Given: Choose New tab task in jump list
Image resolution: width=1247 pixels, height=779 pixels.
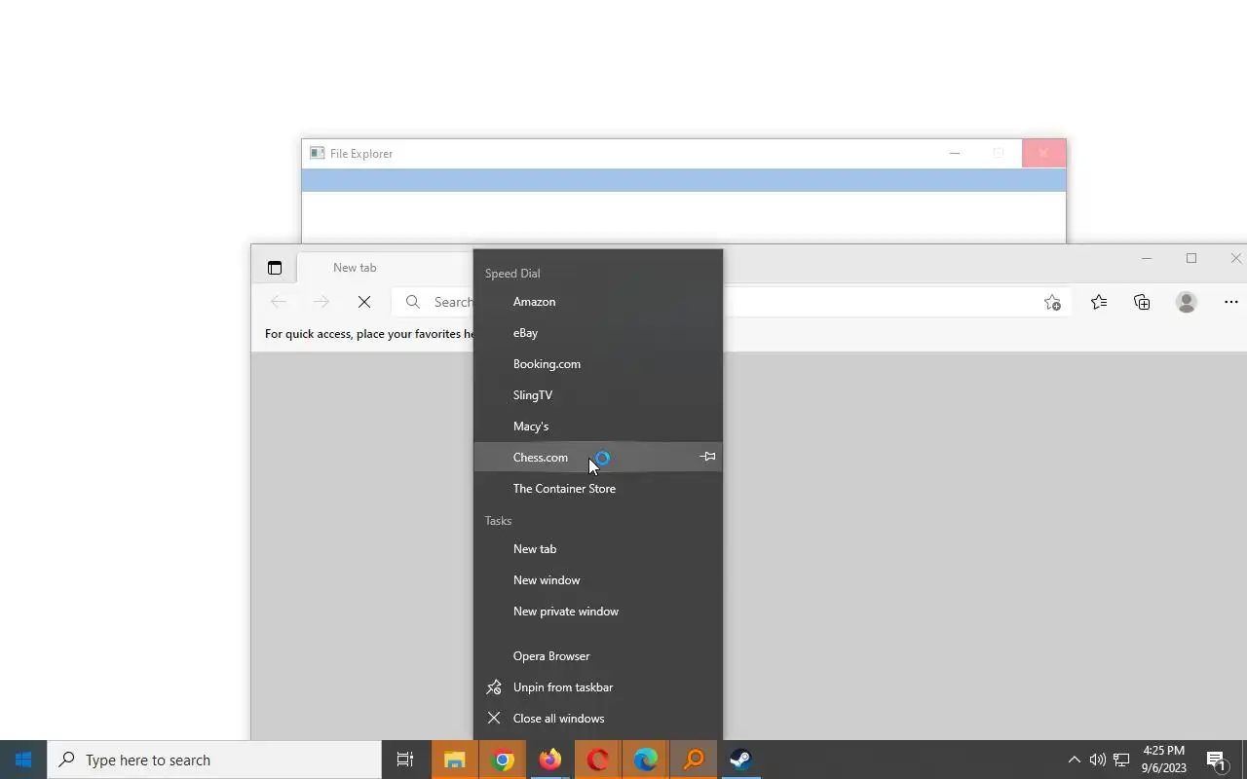Looking at the screenshot, I should click(x=597, y=549).
